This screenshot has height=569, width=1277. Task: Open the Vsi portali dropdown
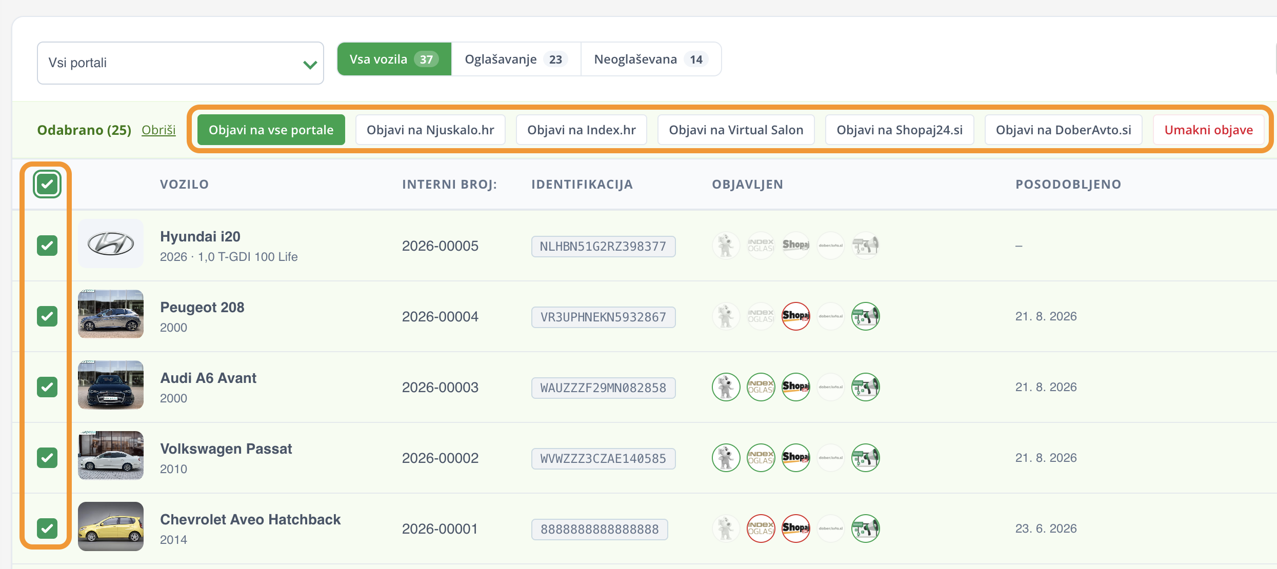point(181,63)
